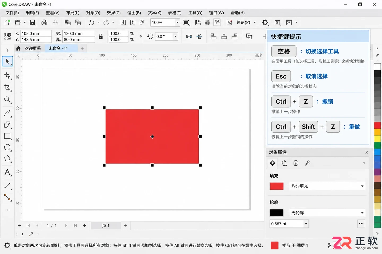382x254 pixels.
Task: Click the Undo arrow
Action: pyautogui.click(x=91, y=22)
